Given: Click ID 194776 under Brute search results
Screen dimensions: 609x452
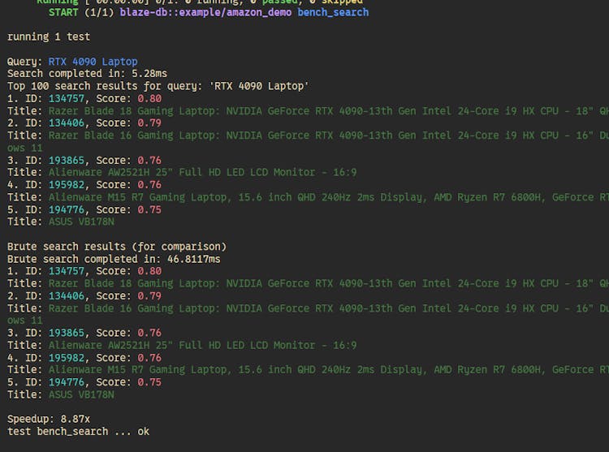Looking at the screenshot, I should [x=67, y=382].
